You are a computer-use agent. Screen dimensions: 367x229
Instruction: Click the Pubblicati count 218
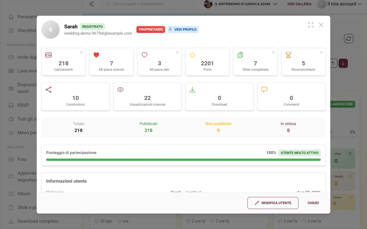pyautogui.click(x=149, y=130)
